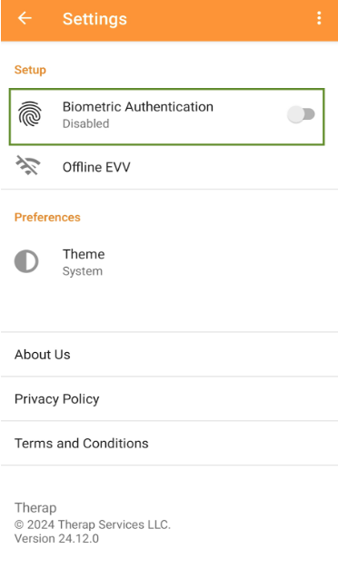Click the Settings title text
The height and width of the screenshot is (568, 338).
(94, 19)
